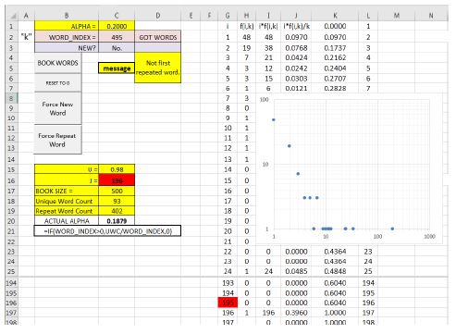Select column D by its header
Screen dimensions: 456x334
(158, 15)
